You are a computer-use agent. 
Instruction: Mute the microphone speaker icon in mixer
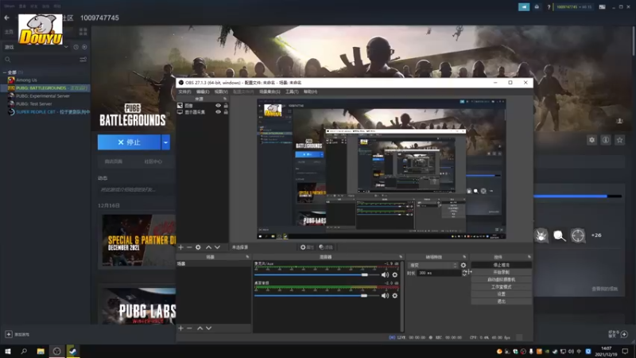tap(385, 274)
